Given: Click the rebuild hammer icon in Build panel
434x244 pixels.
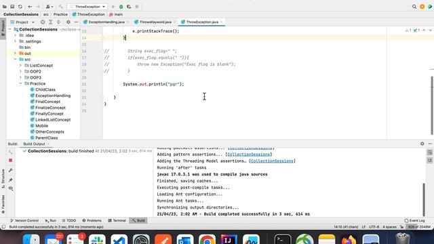Looking at the screenshot, I should coord(11,152).
